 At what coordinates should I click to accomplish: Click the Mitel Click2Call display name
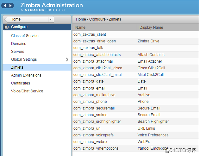pos(151,75)
